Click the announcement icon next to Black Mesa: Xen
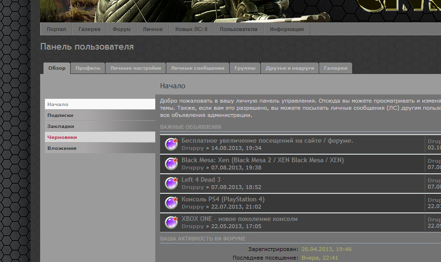 point(172,164)
